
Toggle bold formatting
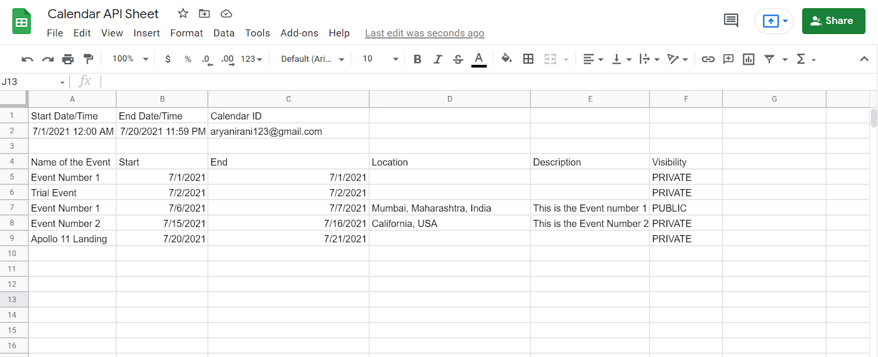[x=418, y=59]
